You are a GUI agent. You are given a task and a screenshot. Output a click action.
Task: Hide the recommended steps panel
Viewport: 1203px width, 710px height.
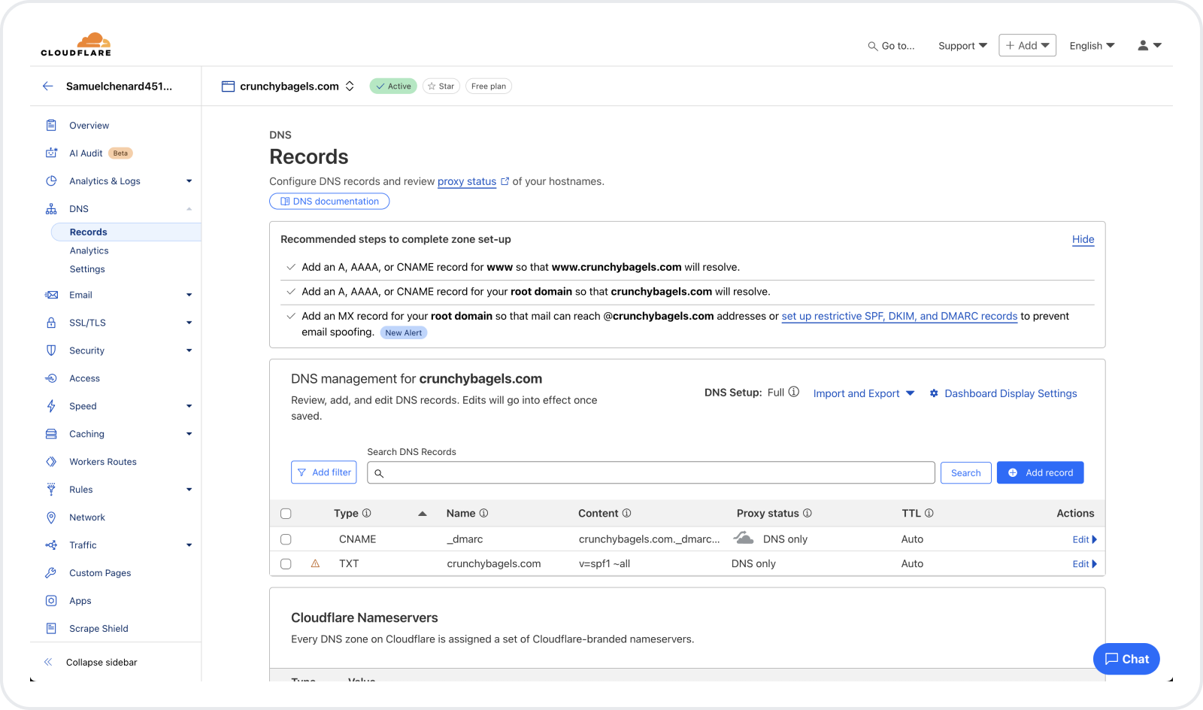click(x=1083, y=239)
